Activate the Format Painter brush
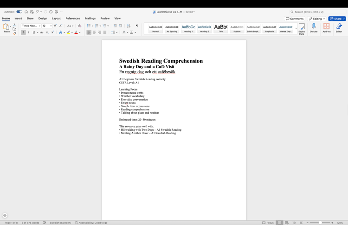Image resolution: width=348 pixels, height=225 pixels. [14, 33]
